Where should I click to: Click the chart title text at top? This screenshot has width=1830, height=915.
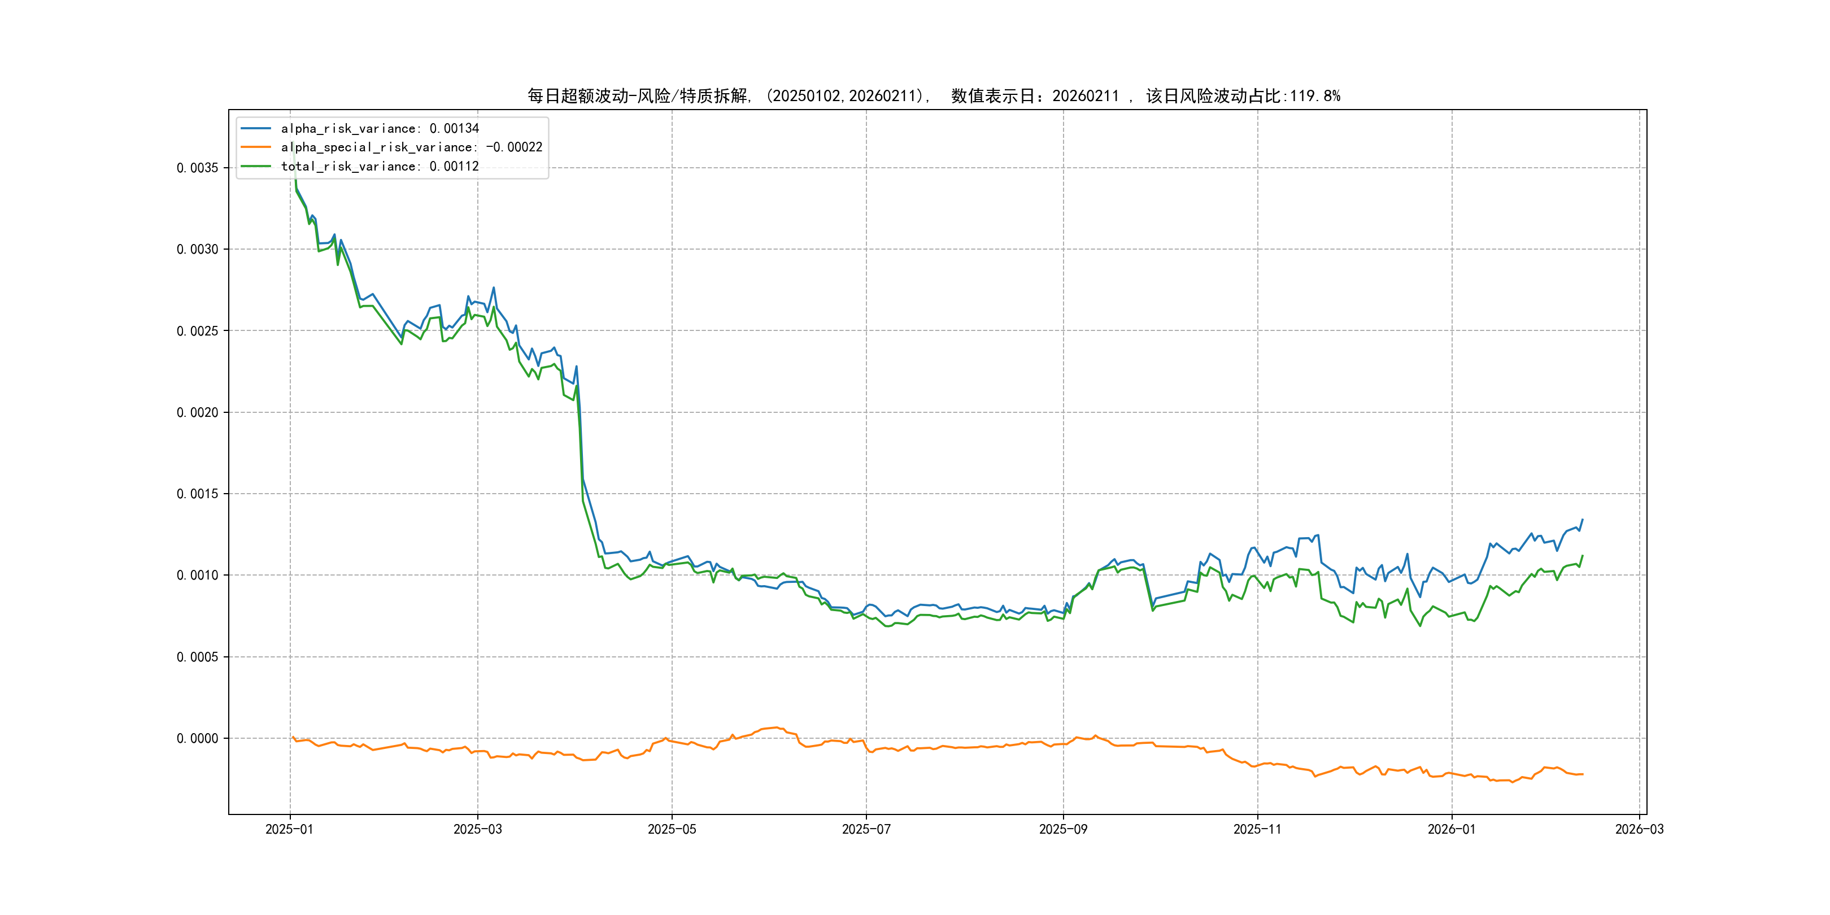coord(934,96)
